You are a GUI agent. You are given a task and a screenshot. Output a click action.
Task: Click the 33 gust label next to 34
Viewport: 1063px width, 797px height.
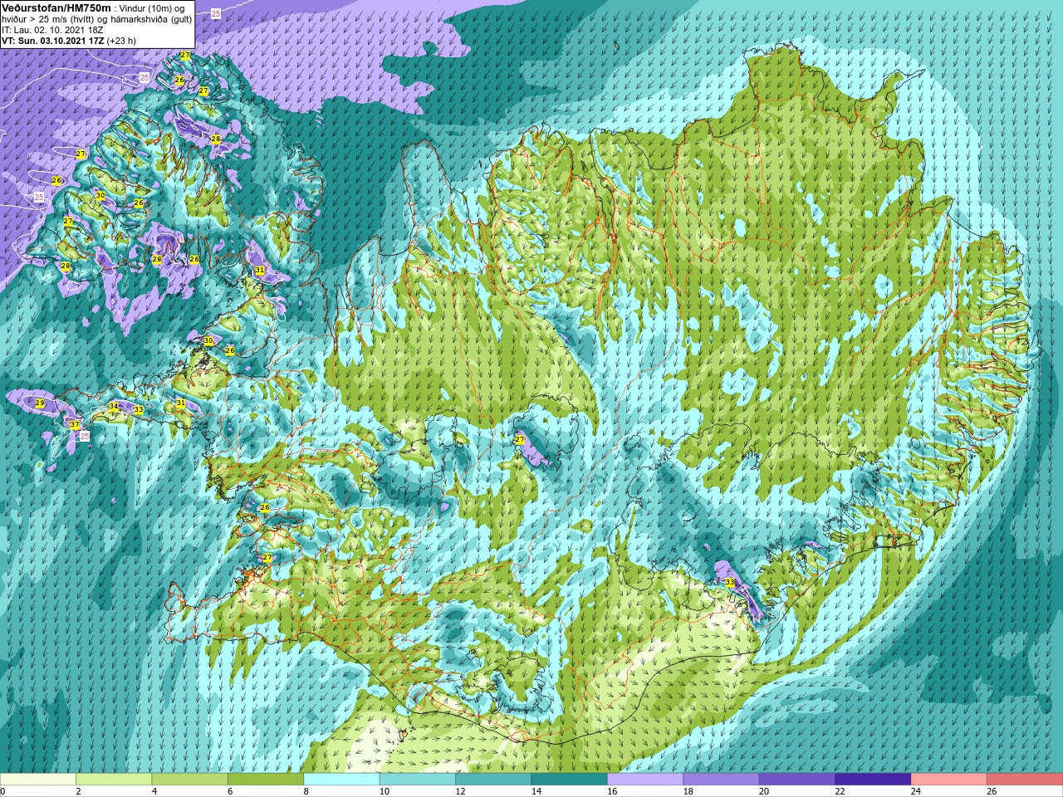click(x=138, y=410)
